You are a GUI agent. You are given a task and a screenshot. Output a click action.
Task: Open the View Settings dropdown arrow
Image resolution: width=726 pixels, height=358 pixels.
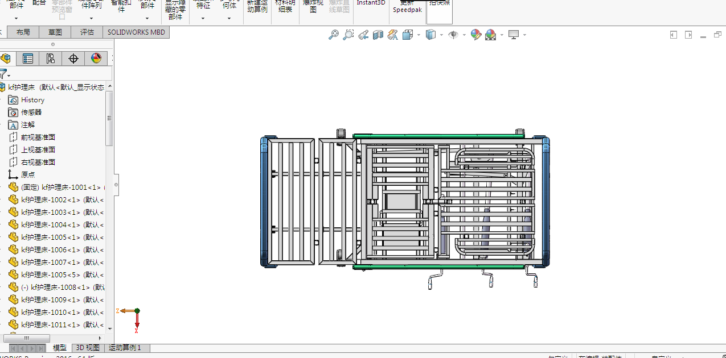pyautogui.click(x=524, y=35)
